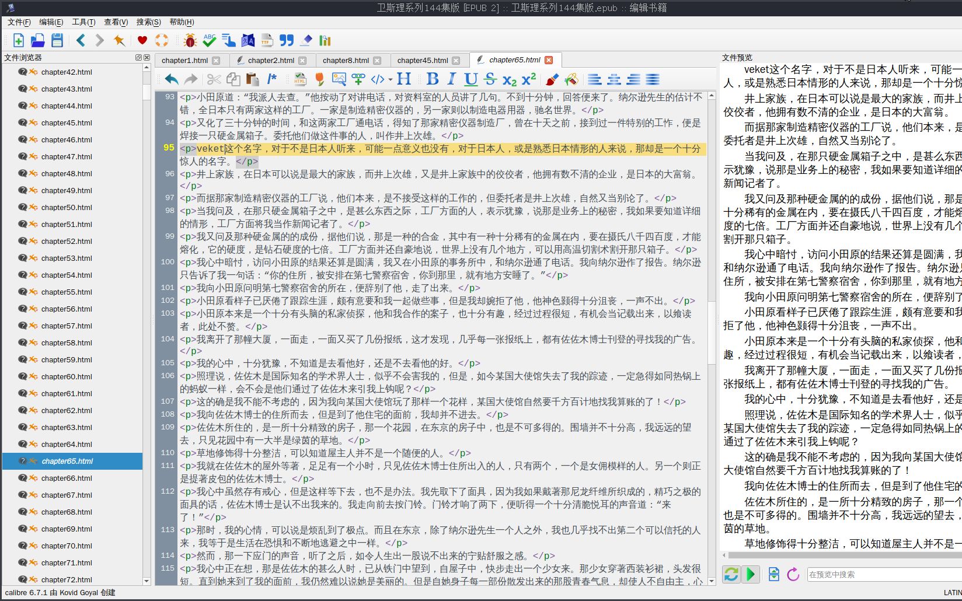Open a book using the folder icon

(38, 40)
